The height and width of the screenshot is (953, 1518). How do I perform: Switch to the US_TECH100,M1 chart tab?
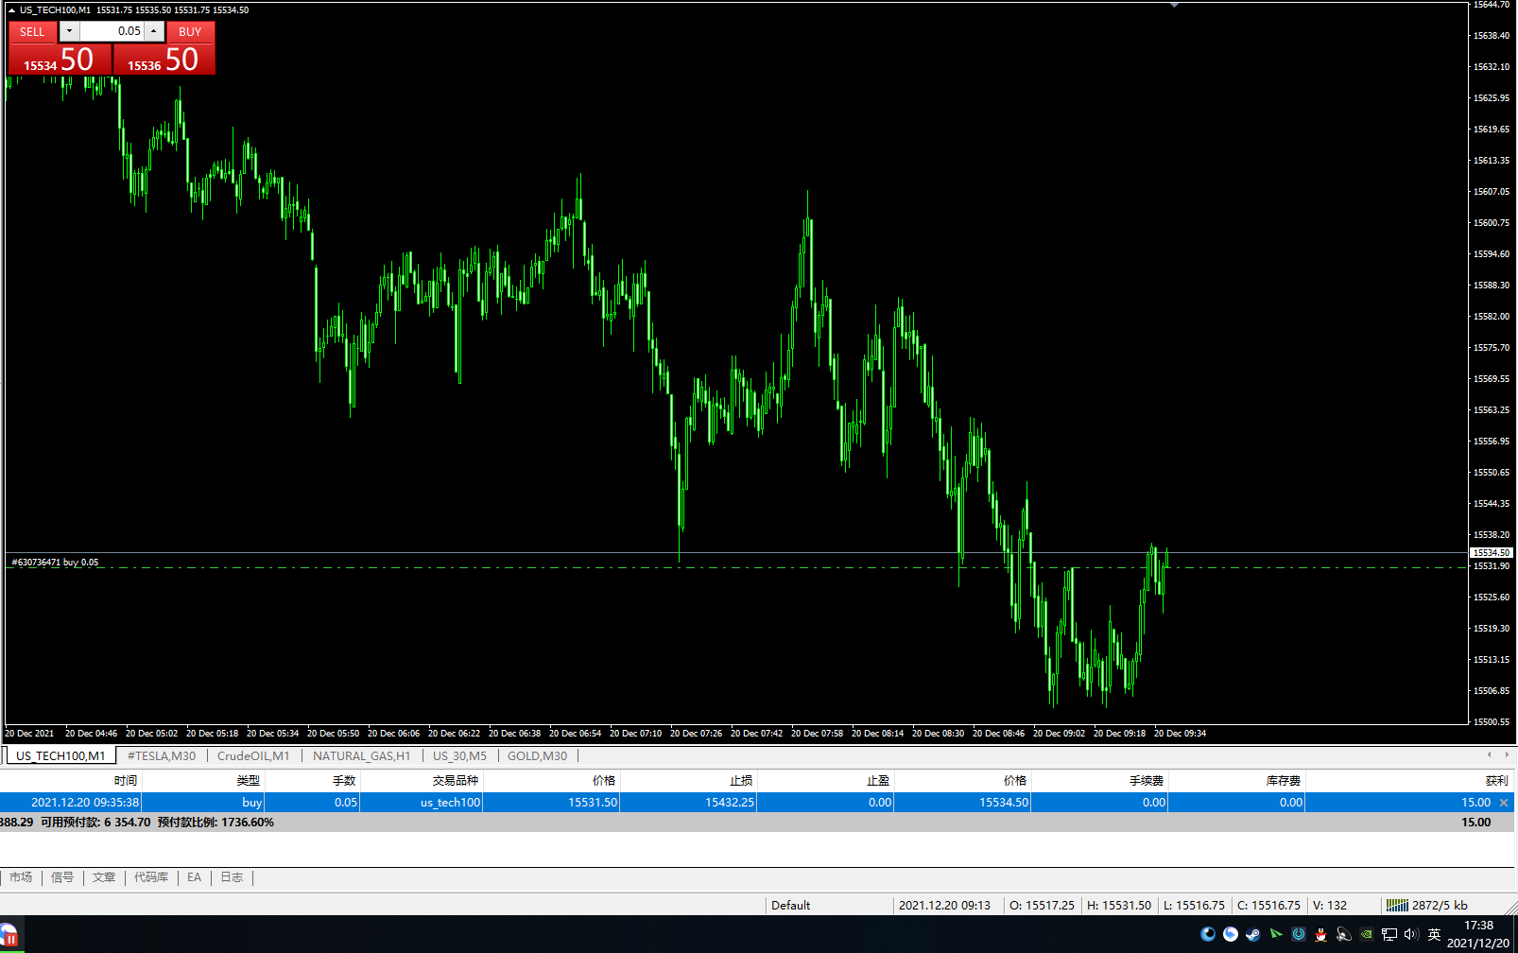(x=60, y=755)
